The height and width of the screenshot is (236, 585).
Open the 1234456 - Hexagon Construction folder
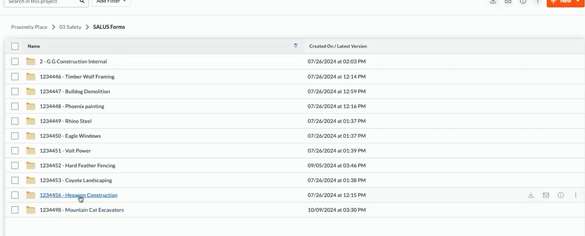[79, 195]
